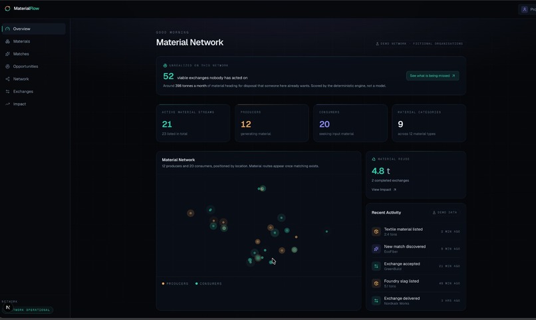Click the Good Morning greeting text
Screen dimensions: 536x320
[172, 33]
